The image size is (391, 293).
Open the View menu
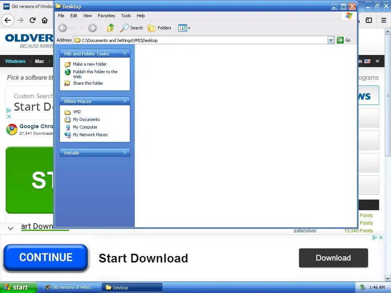tap(87, 16)
